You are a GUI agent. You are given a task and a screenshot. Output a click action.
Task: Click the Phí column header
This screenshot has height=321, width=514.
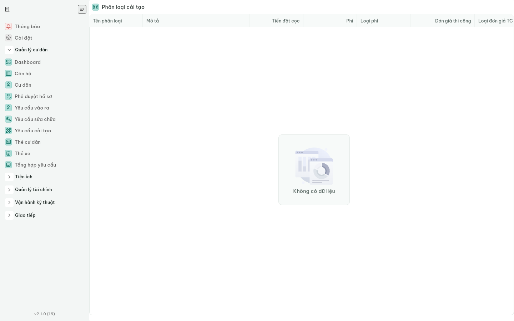(x=330, y=21)
